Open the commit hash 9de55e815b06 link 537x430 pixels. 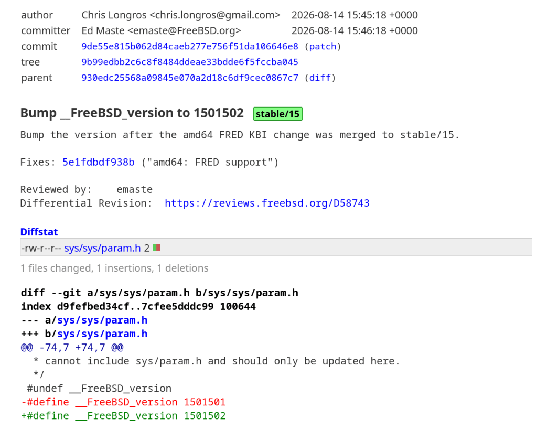coord(190,46)
